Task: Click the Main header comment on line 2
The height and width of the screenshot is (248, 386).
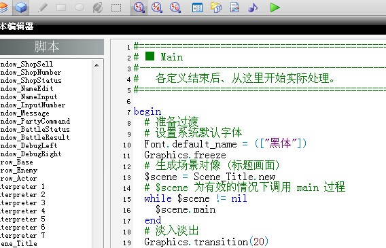Action: point(158,57)
